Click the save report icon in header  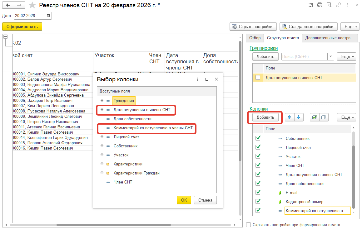point(310,5)
